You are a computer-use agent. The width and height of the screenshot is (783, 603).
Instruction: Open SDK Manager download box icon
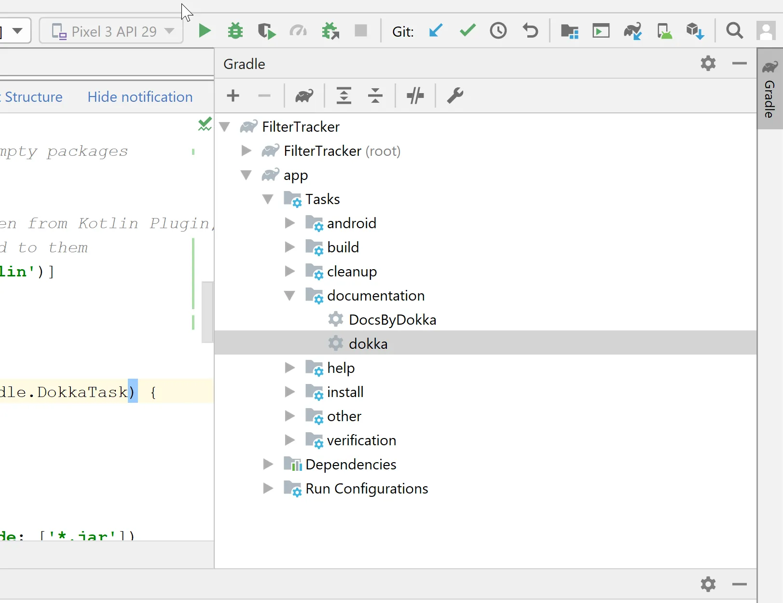coord(695,31)
